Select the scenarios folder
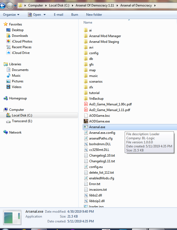Screen dimensions: 177x230 [x=93, y=82]
